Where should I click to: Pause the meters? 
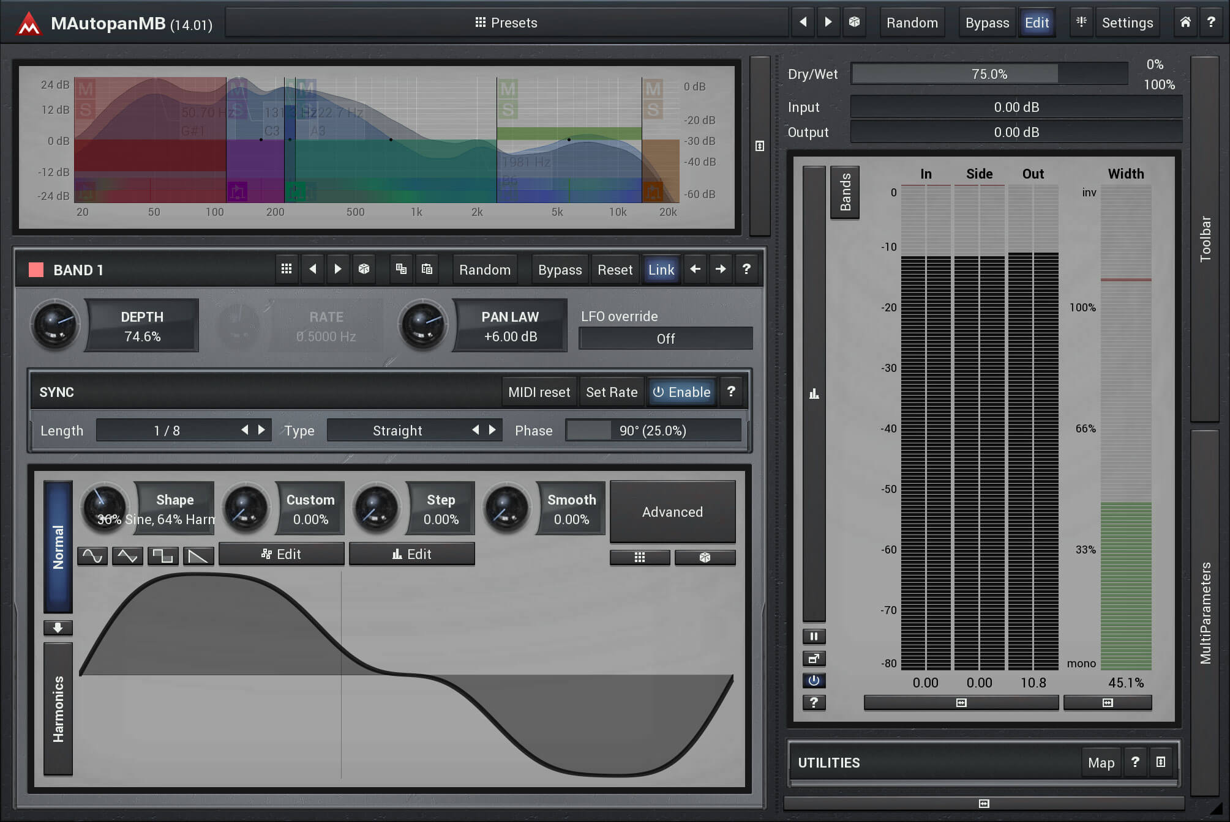[814, 637]
